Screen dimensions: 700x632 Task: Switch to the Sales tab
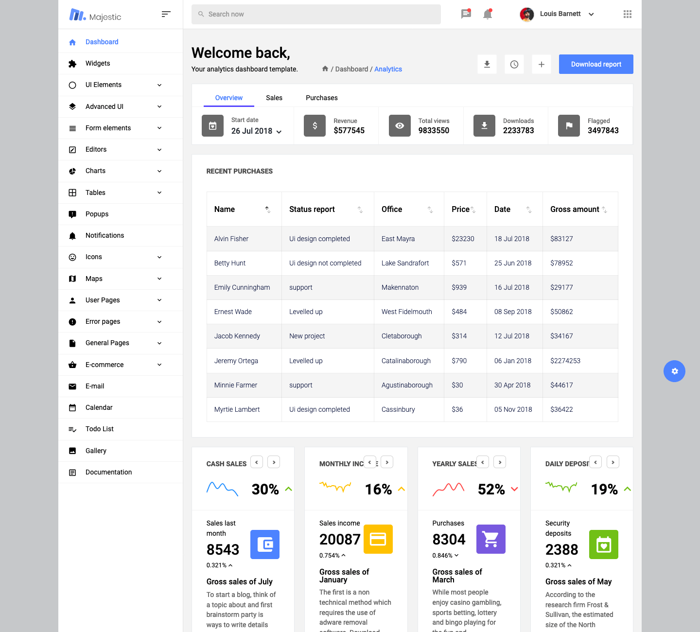pos(274,98)
